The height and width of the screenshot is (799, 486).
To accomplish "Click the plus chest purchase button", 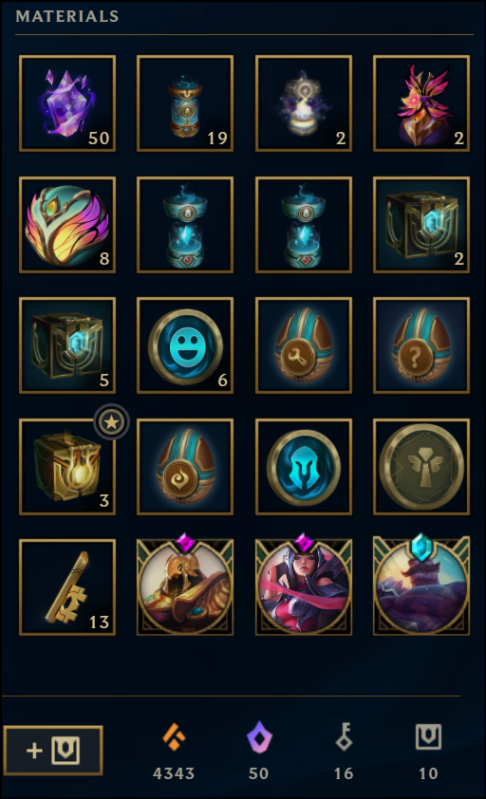I will (53, 751).
